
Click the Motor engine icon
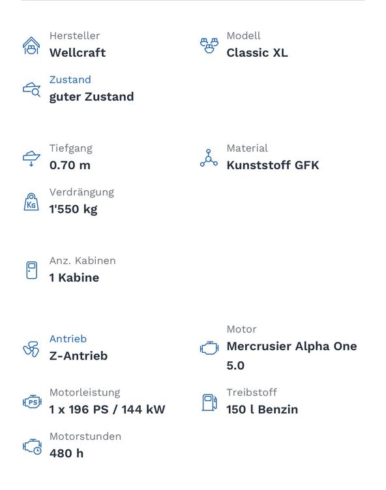tap(209, 348)
